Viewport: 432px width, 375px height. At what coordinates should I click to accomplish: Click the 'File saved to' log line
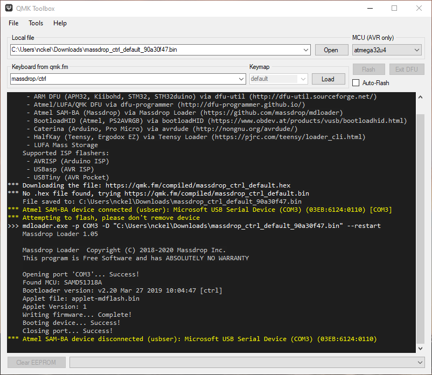(x=162, y=202)
